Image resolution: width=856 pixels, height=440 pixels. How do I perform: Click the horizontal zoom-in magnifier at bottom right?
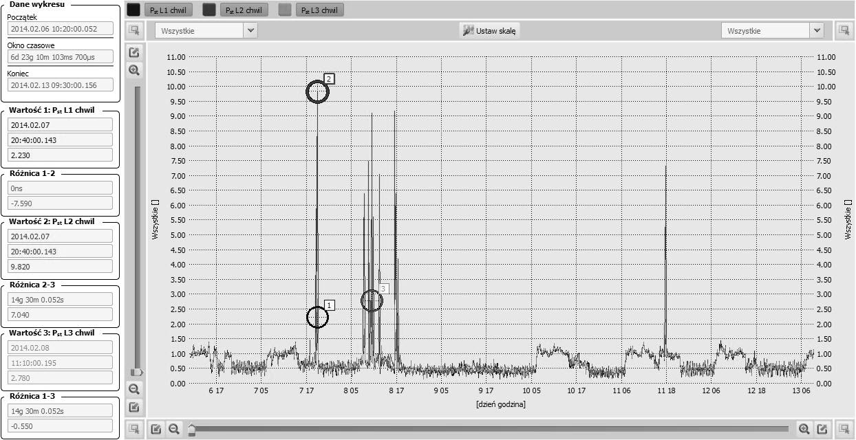[804, 429]
